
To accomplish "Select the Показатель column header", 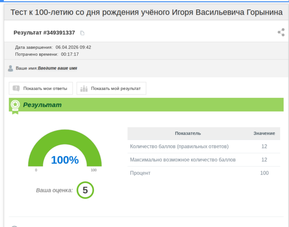I will click(x=188, y=133).
